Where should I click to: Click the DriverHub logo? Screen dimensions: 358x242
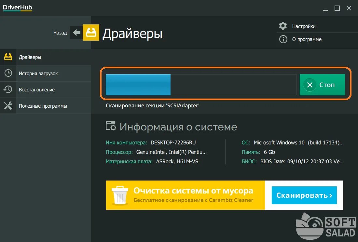17,7
